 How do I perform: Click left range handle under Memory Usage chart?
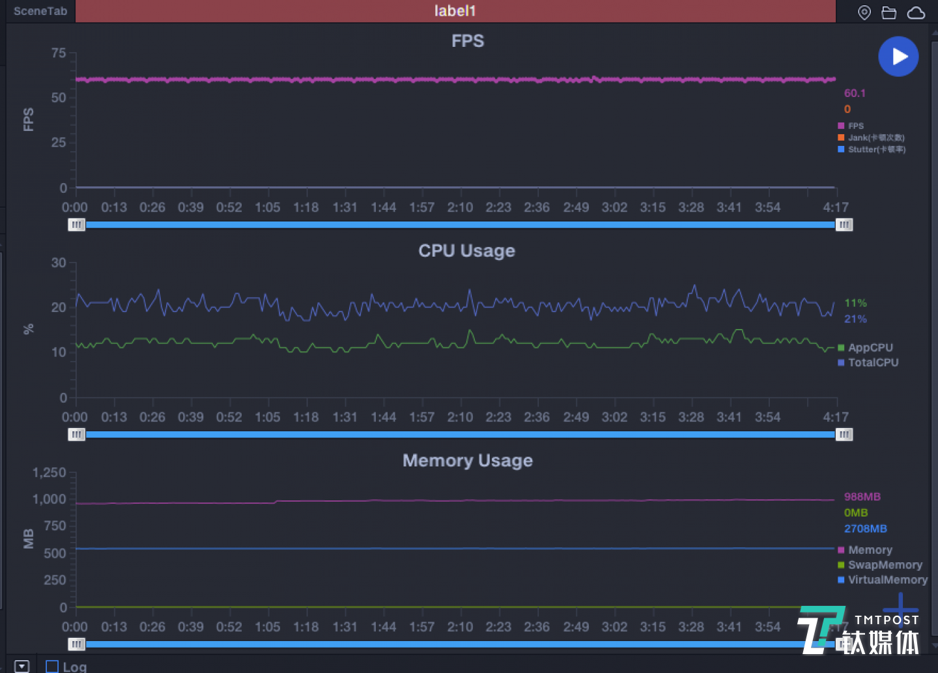(77, 644)
